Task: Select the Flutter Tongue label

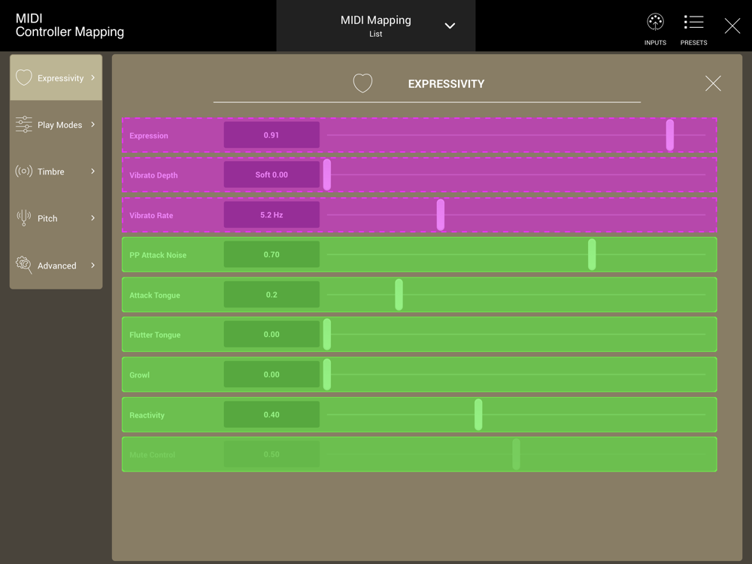Action: click(x=155, y=335)
